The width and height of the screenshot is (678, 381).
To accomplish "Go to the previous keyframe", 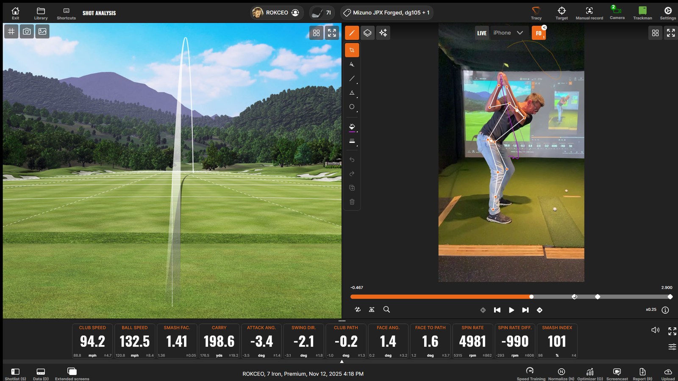I will click(483, 310).
